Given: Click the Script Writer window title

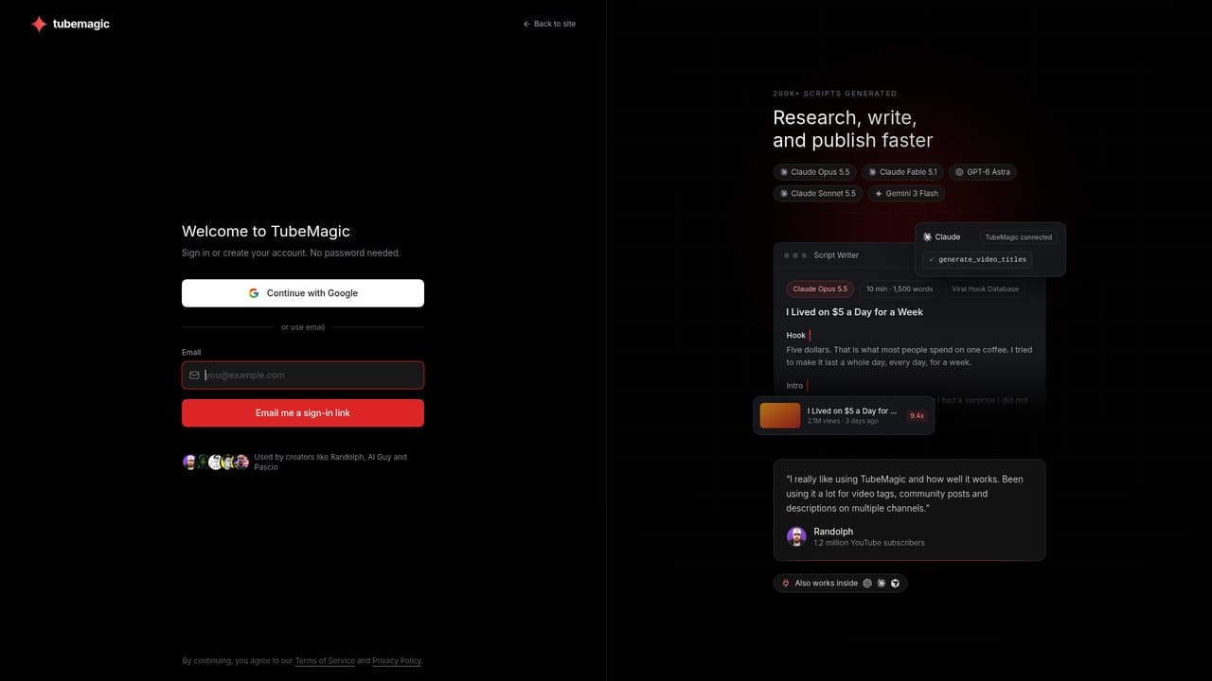Looking at the screenshot, I should (836, 255).
